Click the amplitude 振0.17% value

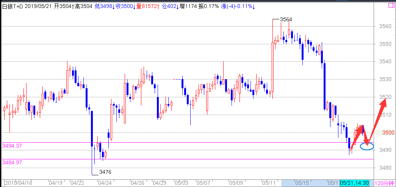click(208, 6)
